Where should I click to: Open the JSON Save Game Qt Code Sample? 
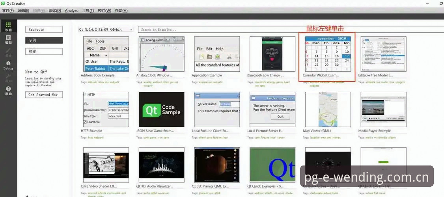pos(161,109)
